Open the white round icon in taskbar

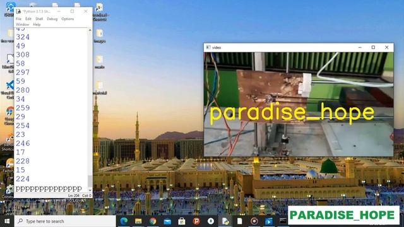[211, 221]
